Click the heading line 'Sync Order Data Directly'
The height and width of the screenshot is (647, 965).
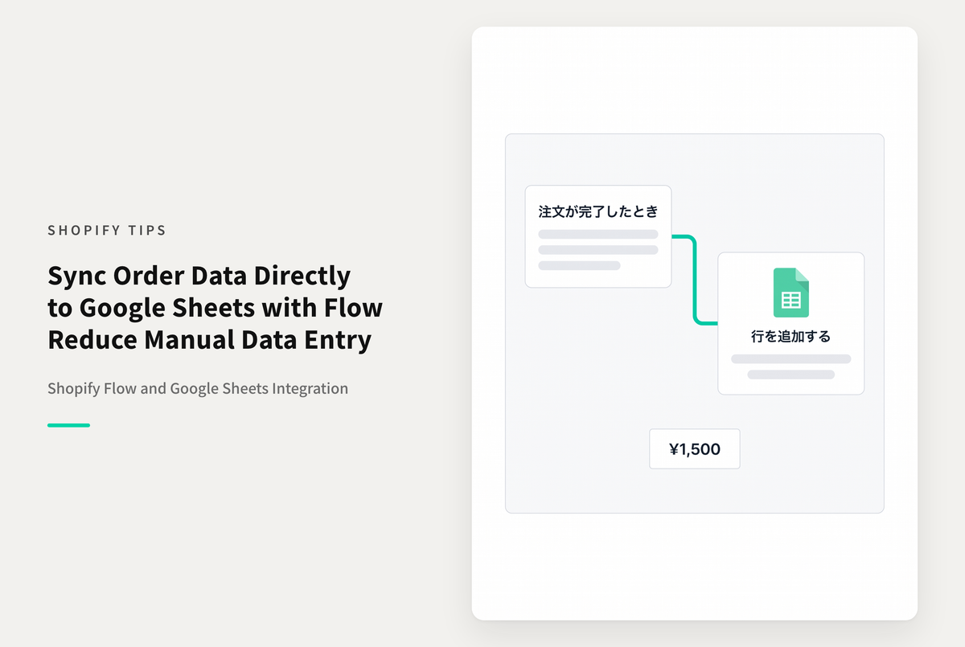click(199, 276)
